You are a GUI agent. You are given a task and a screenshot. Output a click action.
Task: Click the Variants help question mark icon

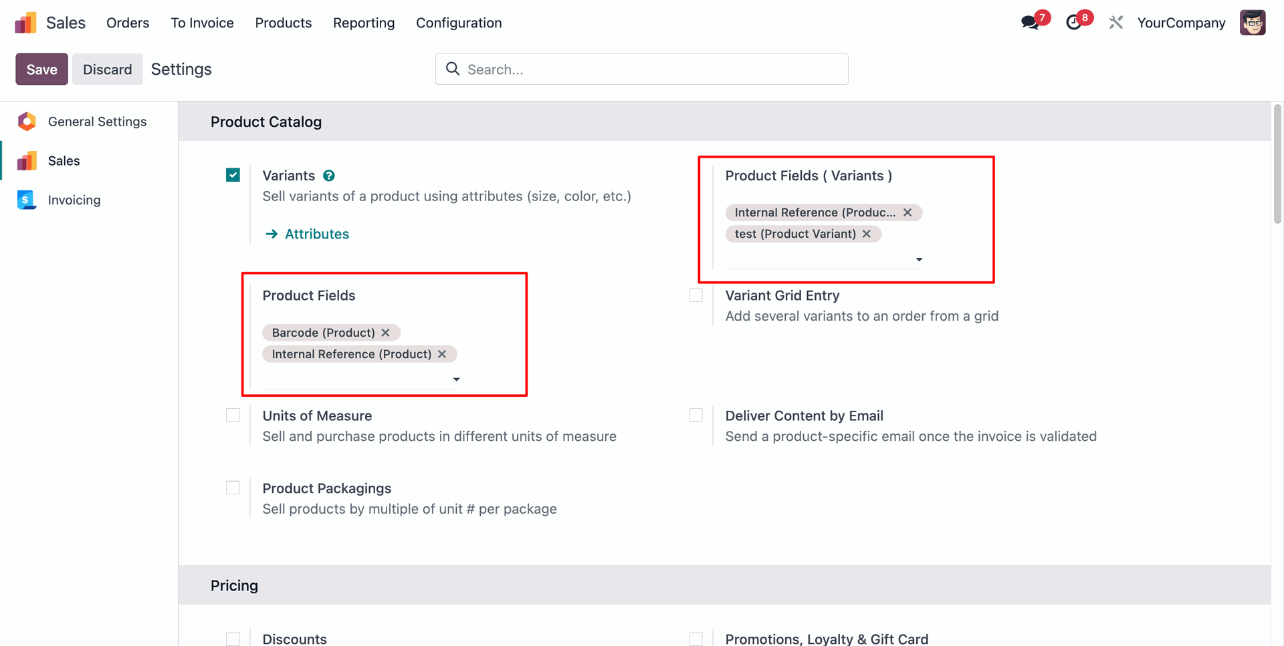tap(329, 176)
